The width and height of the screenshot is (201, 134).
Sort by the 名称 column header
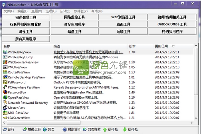pos(27,46)
